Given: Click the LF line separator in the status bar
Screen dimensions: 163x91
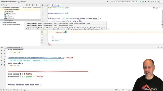Looking at the screenshot, I should click(119, 90).
